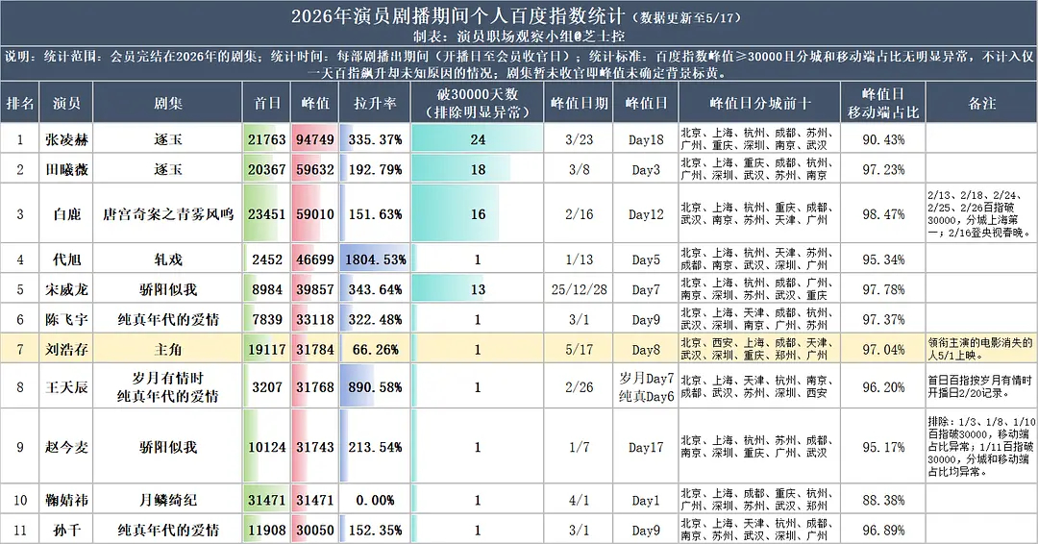Viewport: 1038px width, 544px height.
Task: Click peak date 5/17
Action: [579, 350]
